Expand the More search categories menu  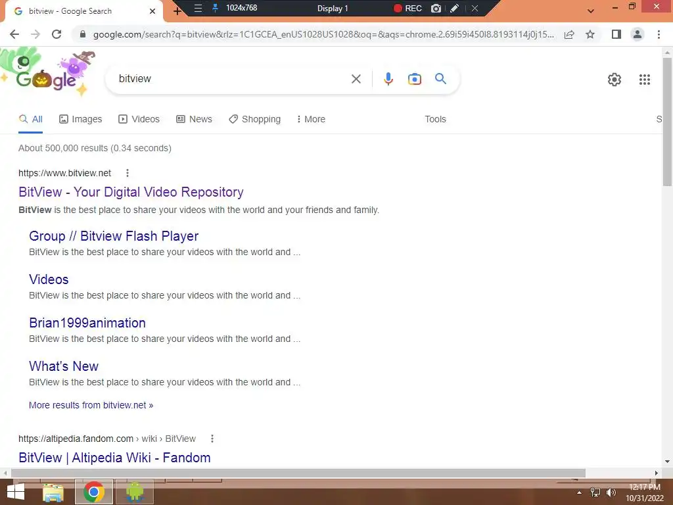(x=311, y=119)
